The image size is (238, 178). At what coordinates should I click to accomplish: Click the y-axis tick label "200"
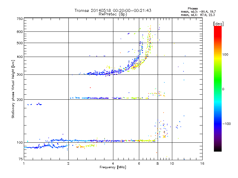tap(20, 100)
